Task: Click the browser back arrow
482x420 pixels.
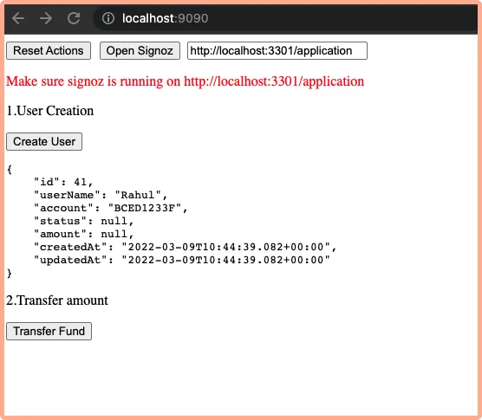Action: tap(18, 18)
